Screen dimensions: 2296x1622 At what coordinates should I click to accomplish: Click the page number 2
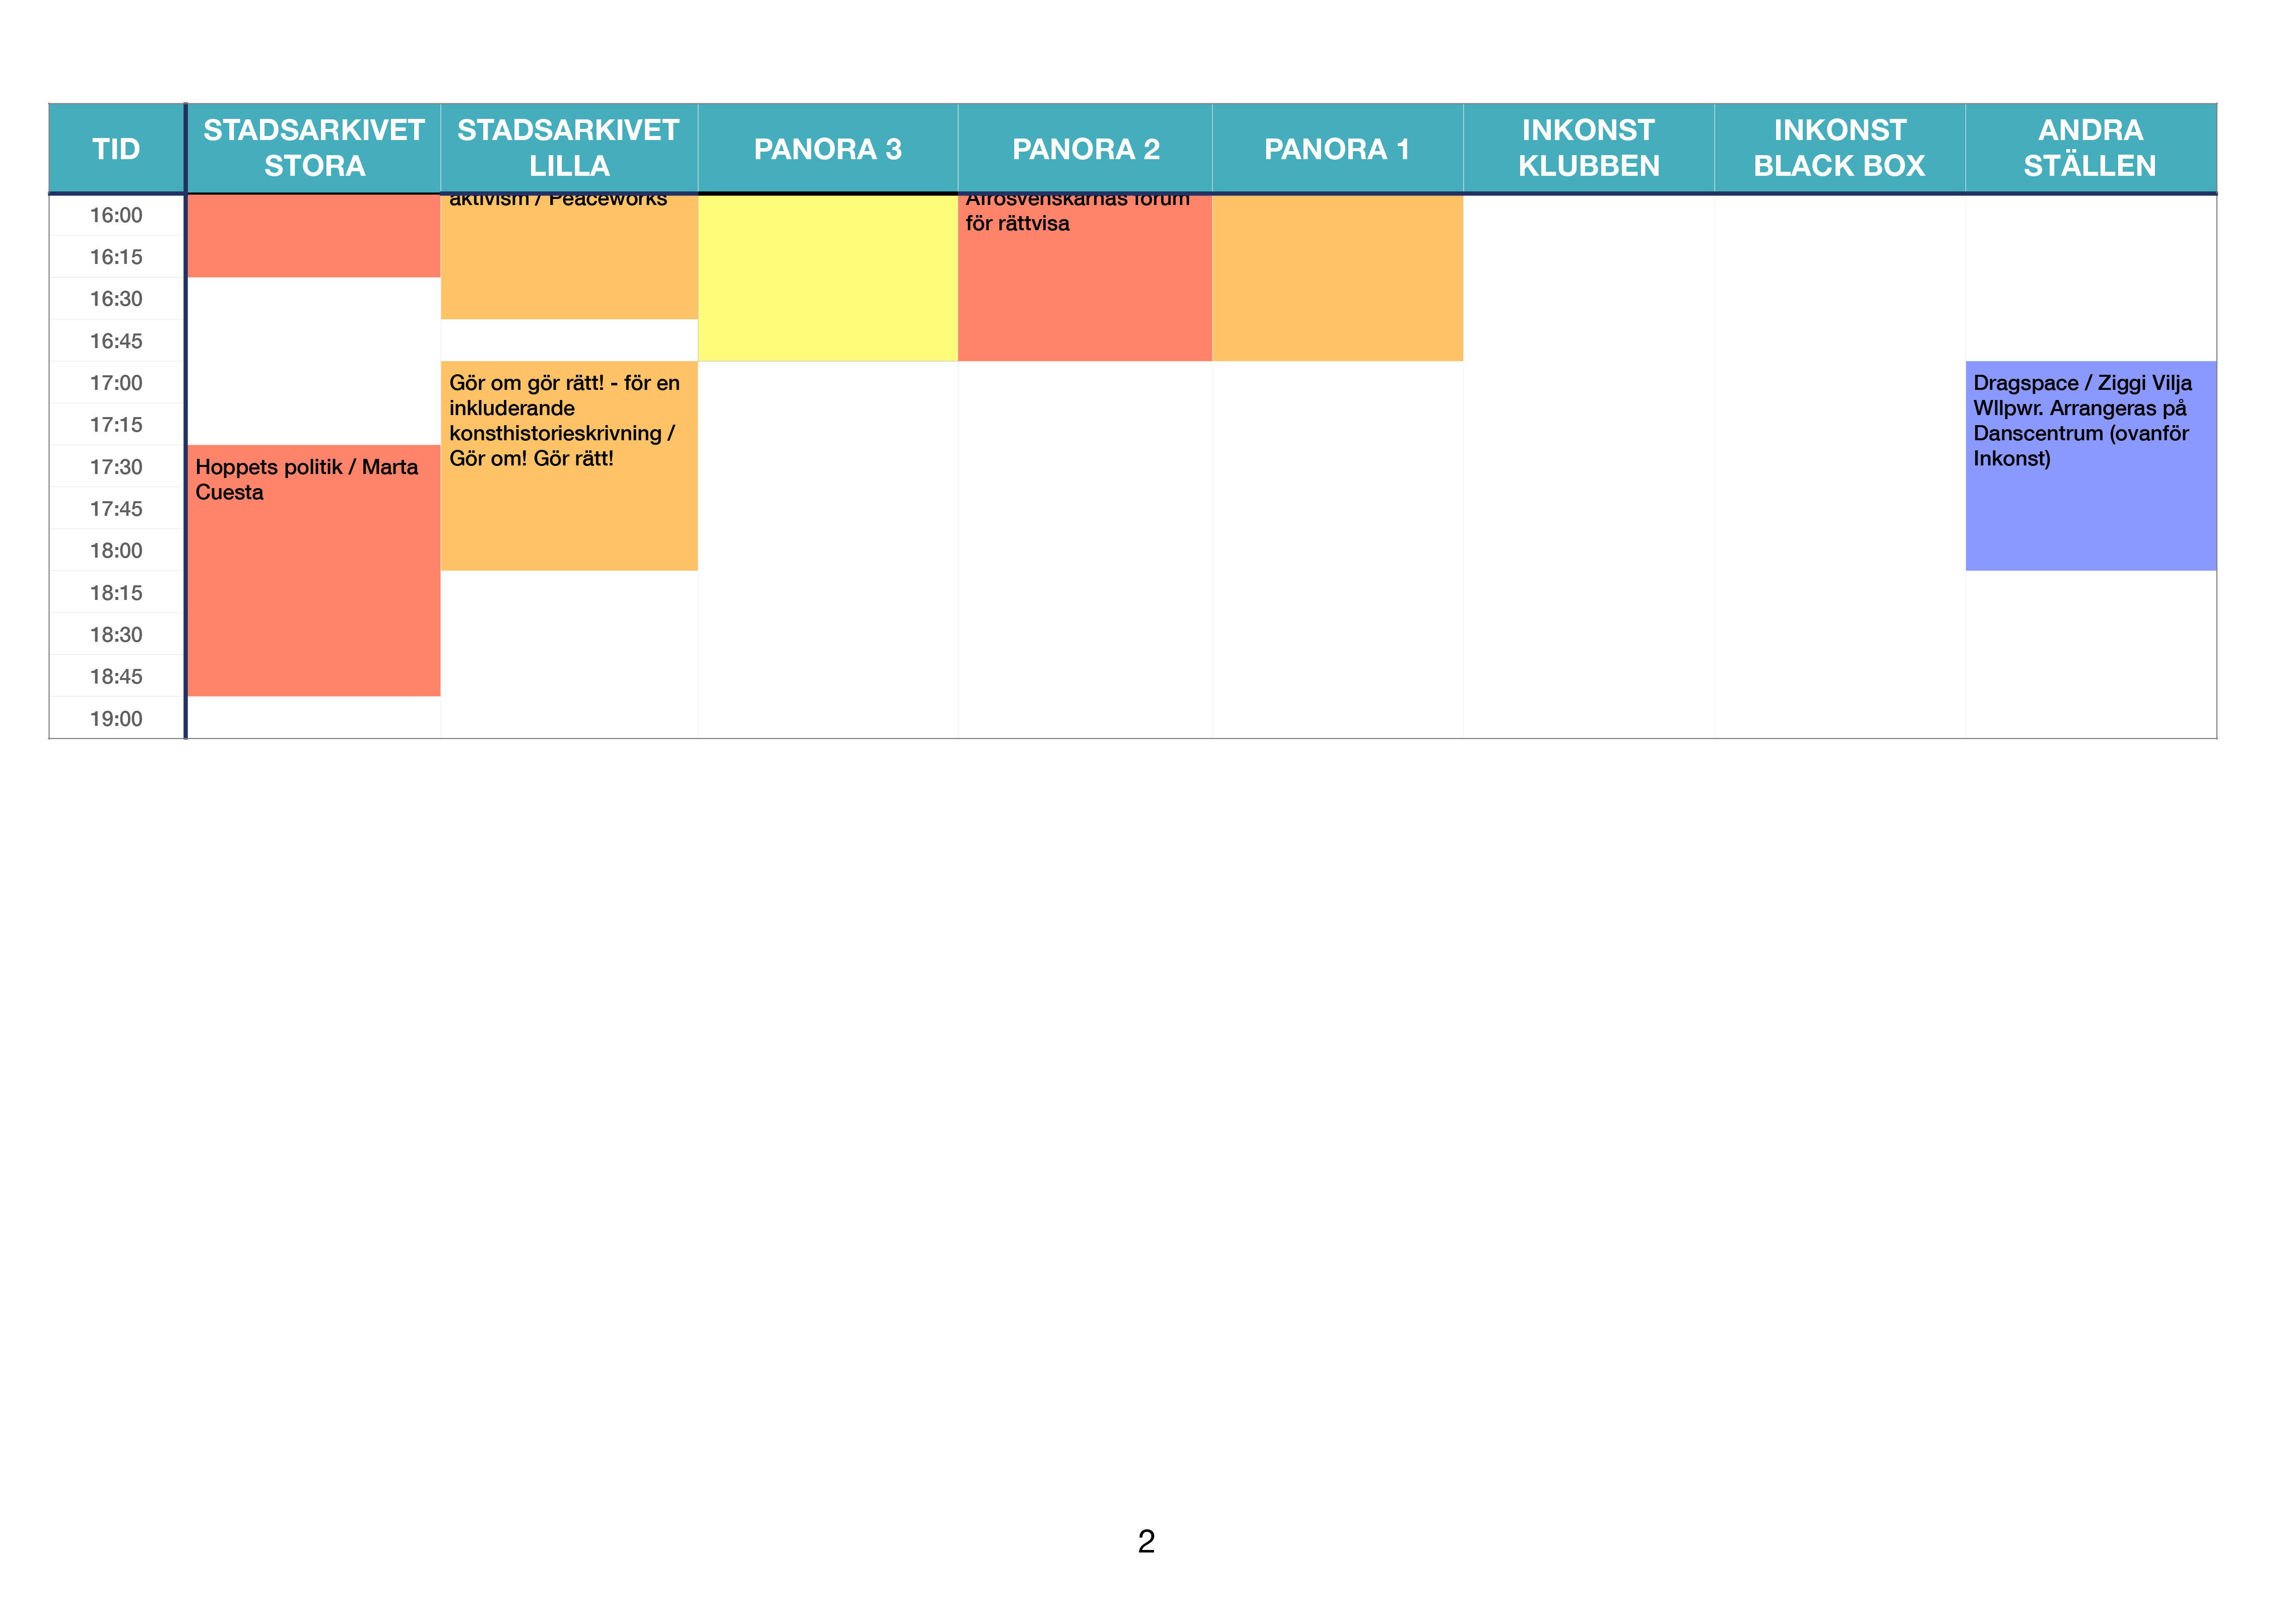coord(1146,1541)
